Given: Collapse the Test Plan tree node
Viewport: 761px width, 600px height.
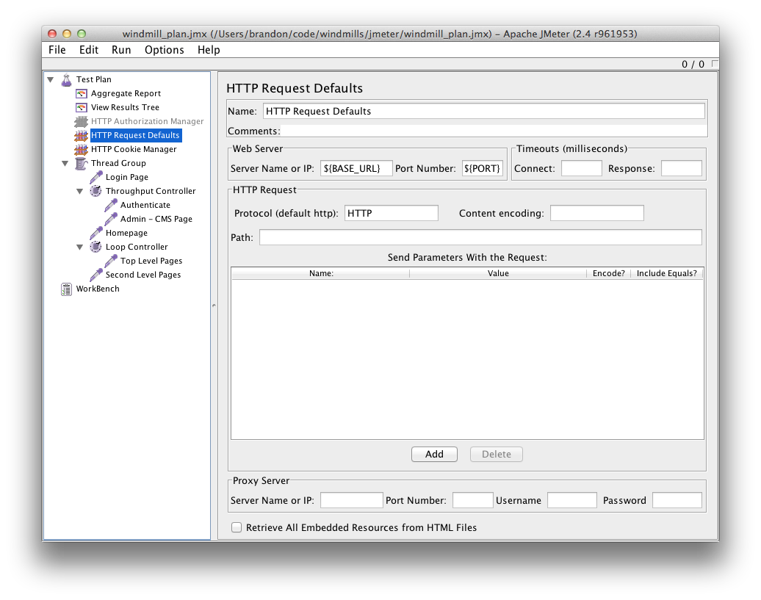Looking at the screenshot, I should [x=50, y=79].
